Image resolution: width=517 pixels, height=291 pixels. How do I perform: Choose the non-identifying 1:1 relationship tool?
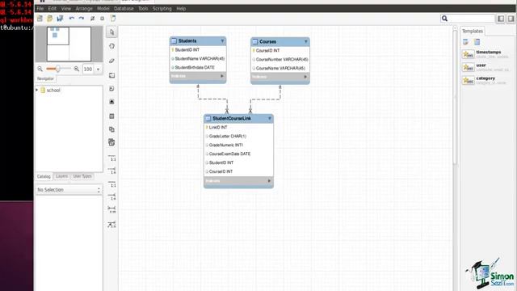111,158
